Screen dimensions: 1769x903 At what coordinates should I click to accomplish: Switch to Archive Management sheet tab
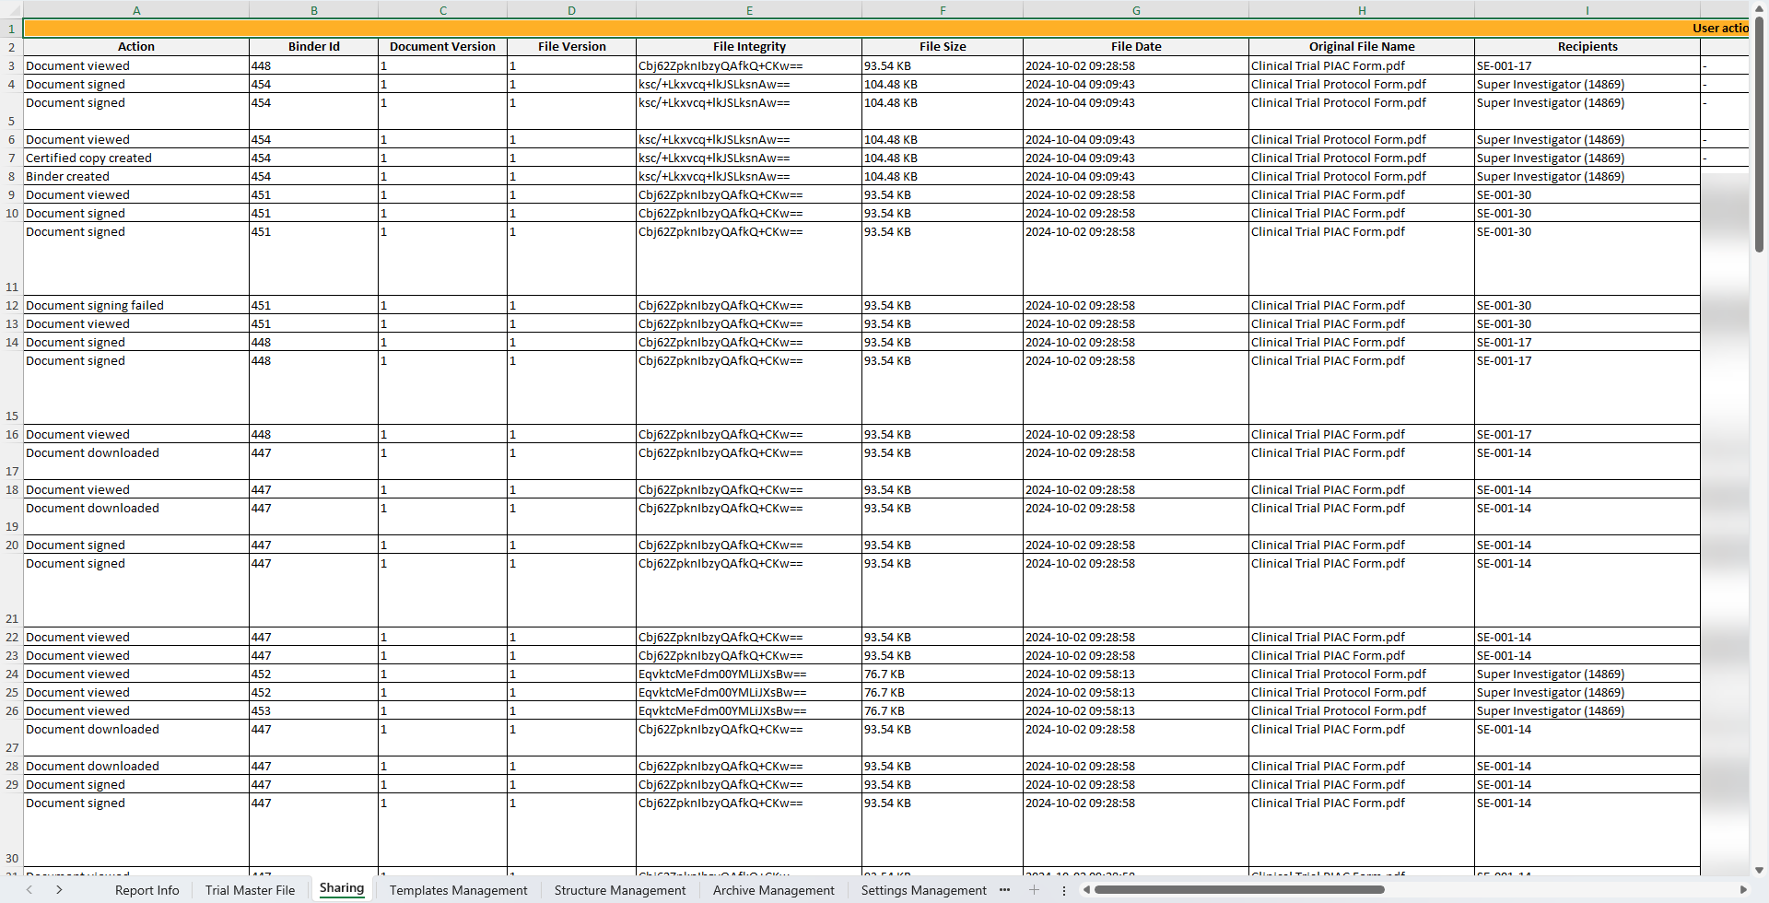[x=773, y=890]
